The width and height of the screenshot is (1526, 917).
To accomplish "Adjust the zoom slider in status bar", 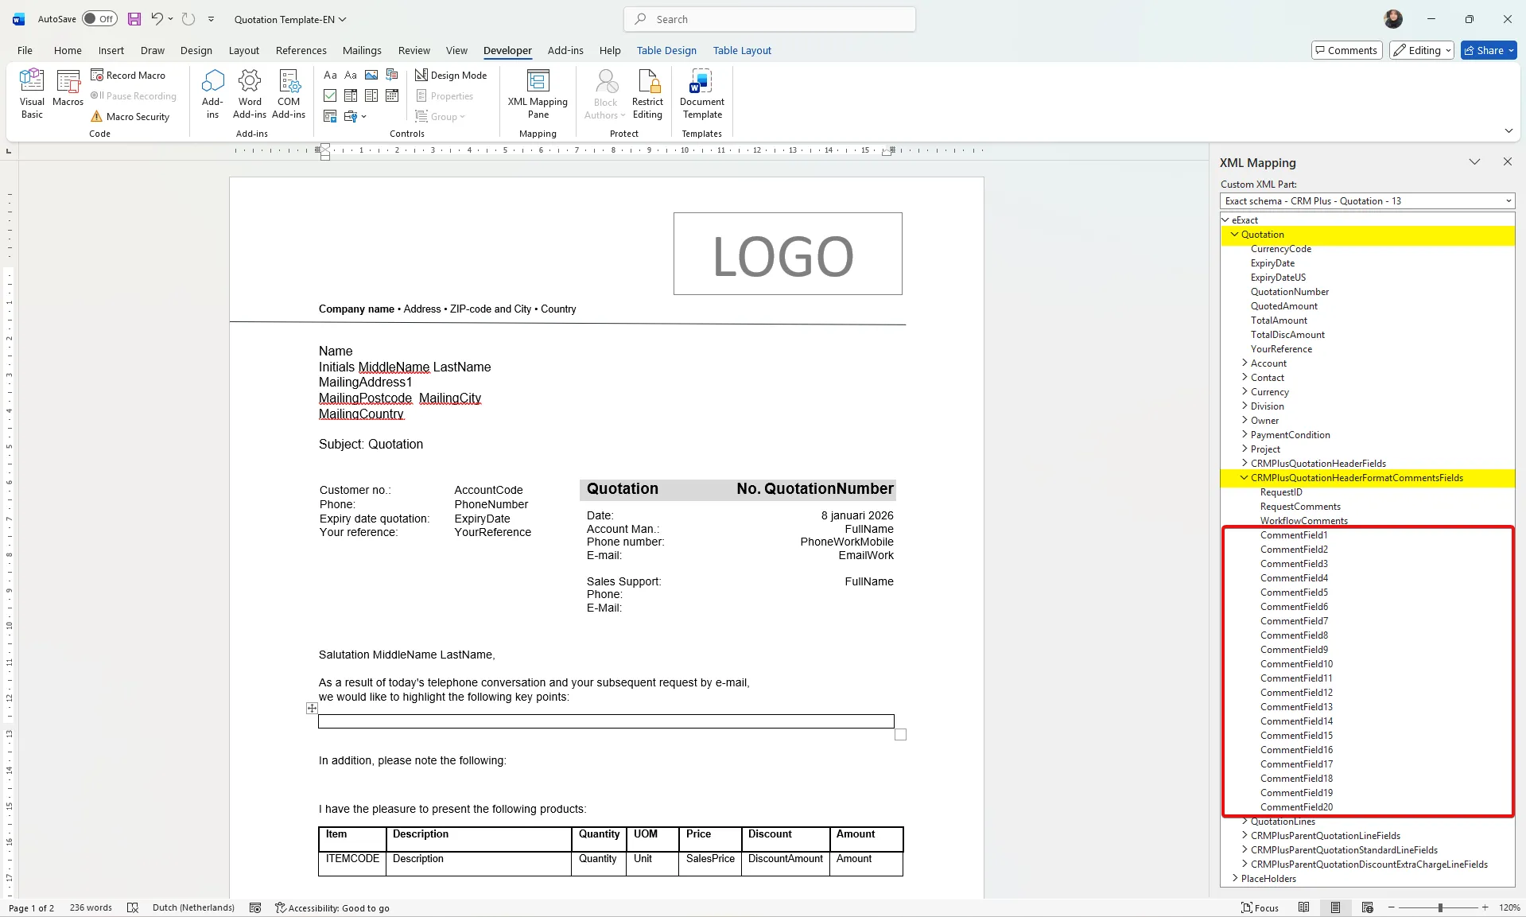I will click(x=1439, y=907).
